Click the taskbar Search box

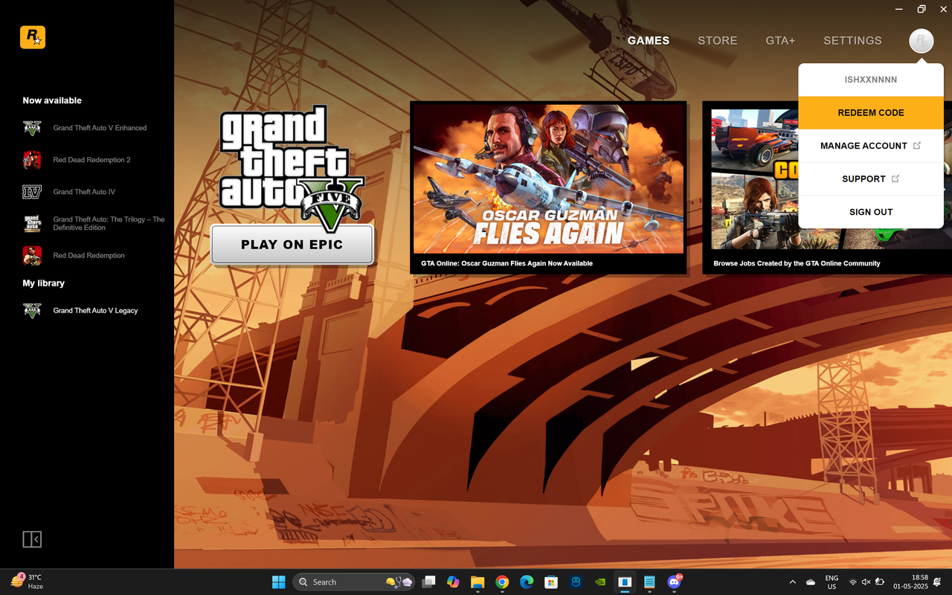click(x=353, y=582)
